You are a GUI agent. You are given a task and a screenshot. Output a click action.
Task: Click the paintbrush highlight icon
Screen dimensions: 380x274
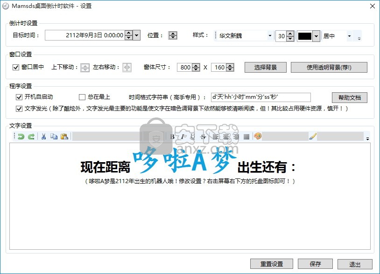tap(313, 137)
